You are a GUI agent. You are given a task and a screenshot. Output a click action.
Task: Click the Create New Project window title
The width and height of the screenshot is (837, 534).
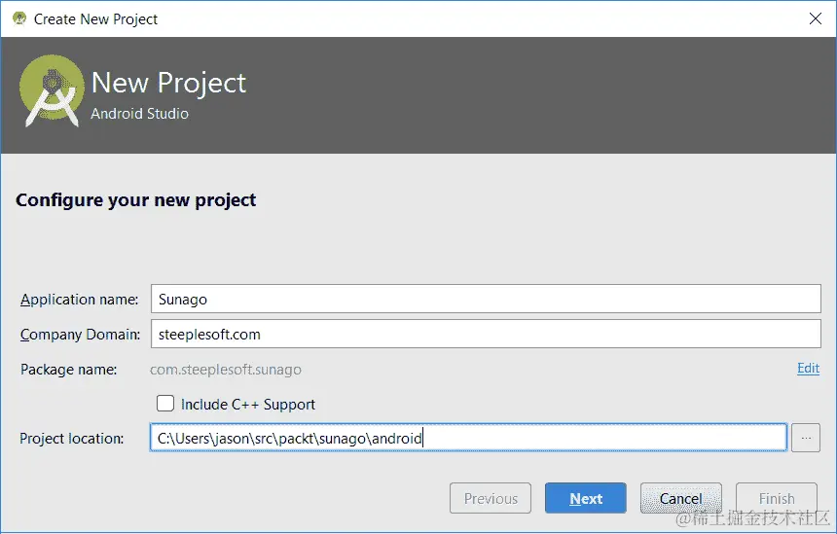pos(95,19)
